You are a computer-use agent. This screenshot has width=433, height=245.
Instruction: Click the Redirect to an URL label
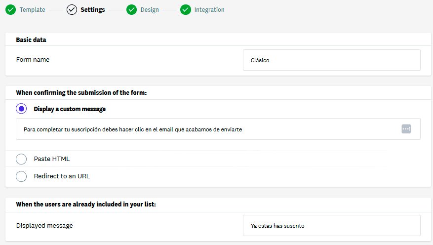[x=62, y=176]
